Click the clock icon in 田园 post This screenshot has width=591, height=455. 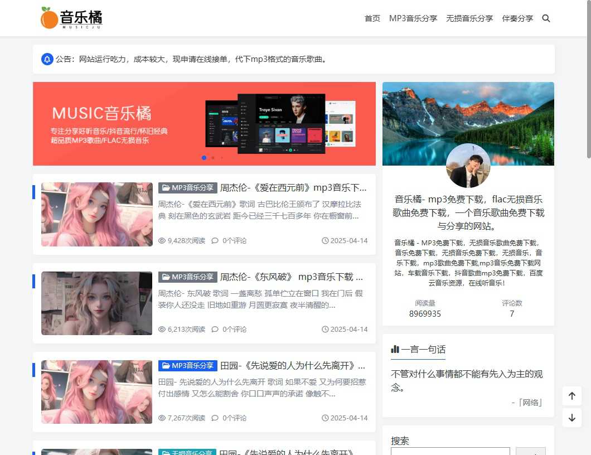pos(325,418)
